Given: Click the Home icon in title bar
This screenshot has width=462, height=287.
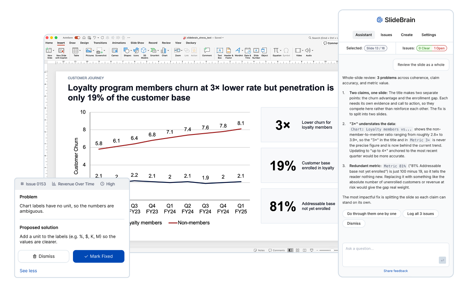Looking at the screenshot, I should click(x=84, y=38).
